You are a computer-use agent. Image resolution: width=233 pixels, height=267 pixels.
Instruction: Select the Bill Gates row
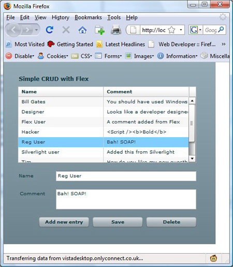[x=104, y=102]
